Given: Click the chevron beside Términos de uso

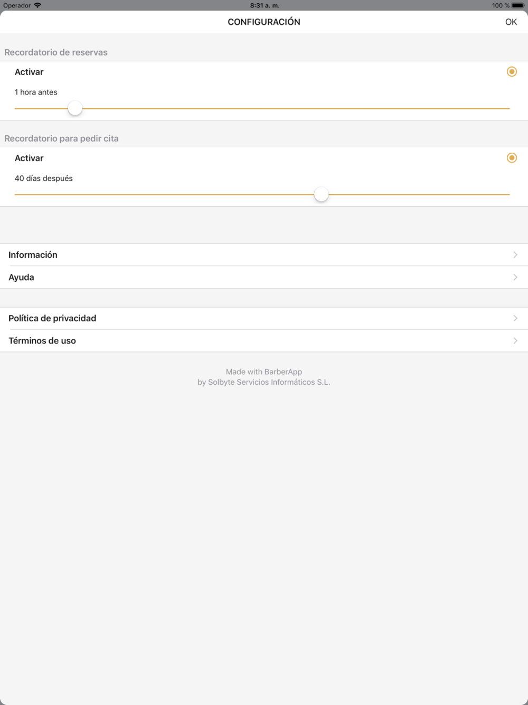Looking at the screenshot, I should pyautogui.click(x=515, y=340).
